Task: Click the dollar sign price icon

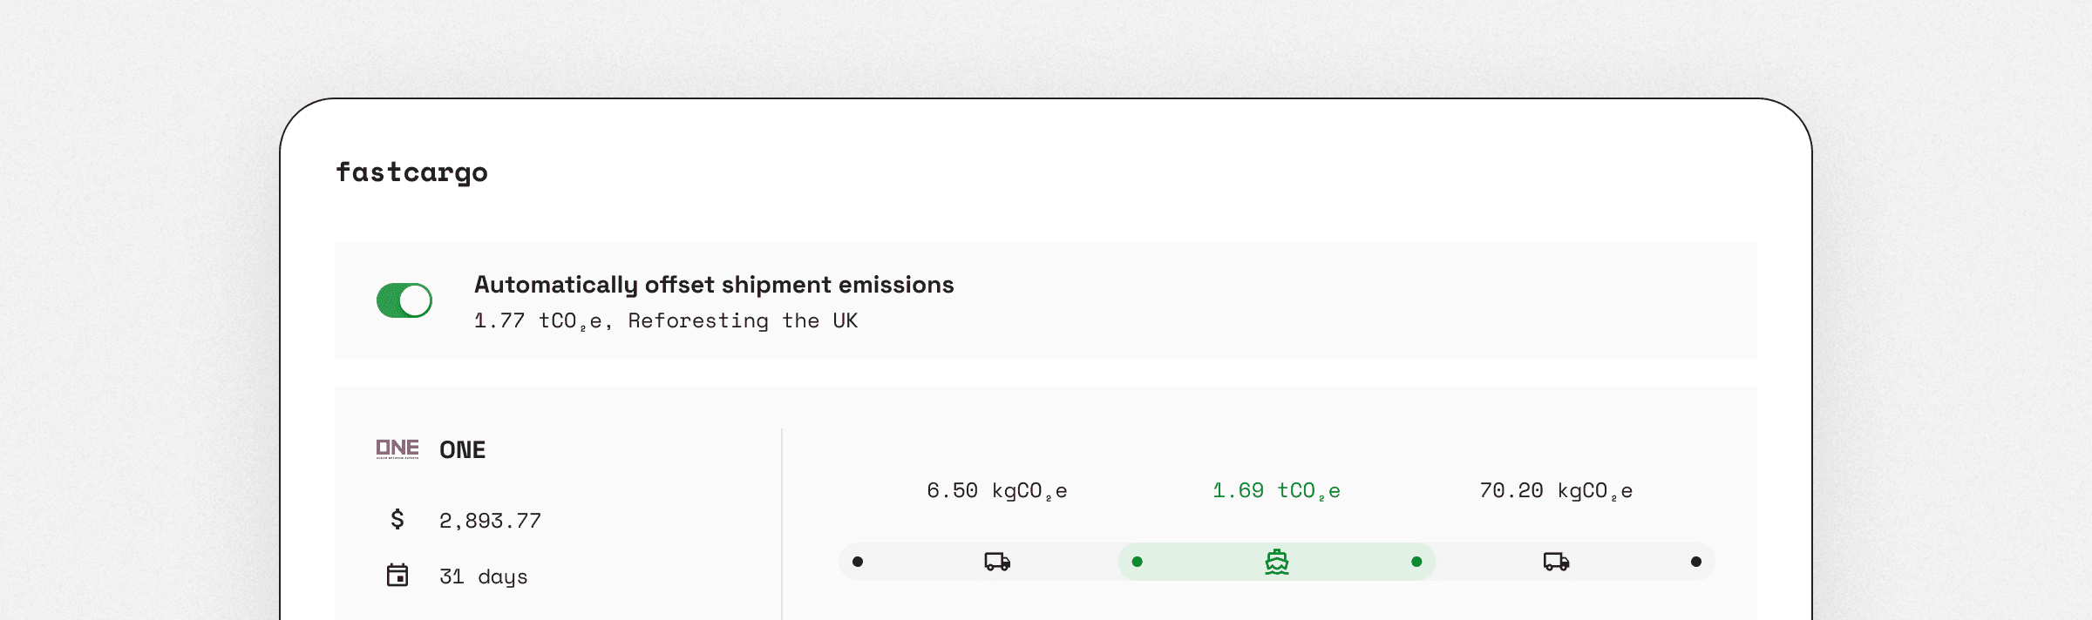Action: click(x=398, y=520)
